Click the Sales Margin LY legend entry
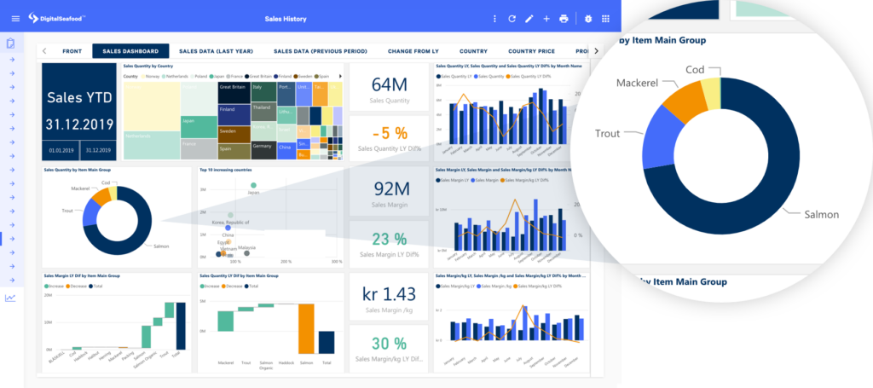The image size is (873, 388). point(454,181)
